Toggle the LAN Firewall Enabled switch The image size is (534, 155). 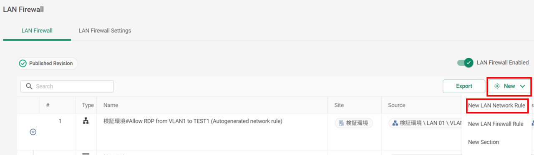tap(465, 63)
